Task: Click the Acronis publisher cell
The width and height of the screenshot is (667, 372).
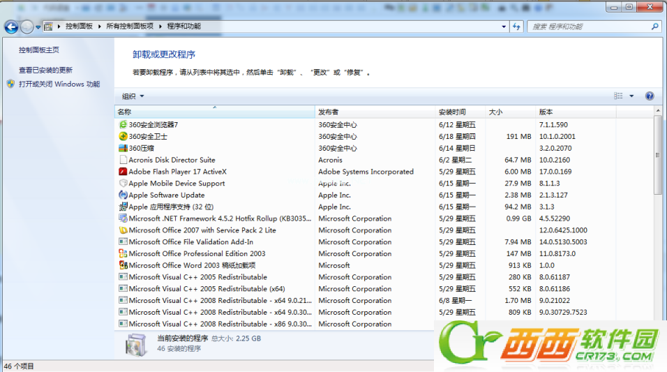Action: (x=330, y=160)
